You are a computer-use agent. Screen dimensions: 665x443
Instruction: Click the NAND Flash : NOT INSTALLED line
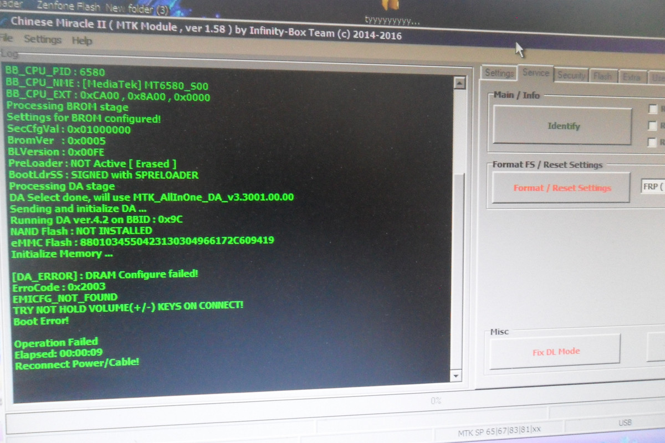(81, 230)
